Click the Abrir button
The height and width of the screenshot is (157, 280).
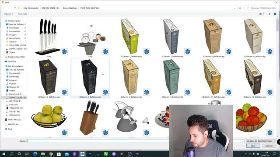(253, 146)
